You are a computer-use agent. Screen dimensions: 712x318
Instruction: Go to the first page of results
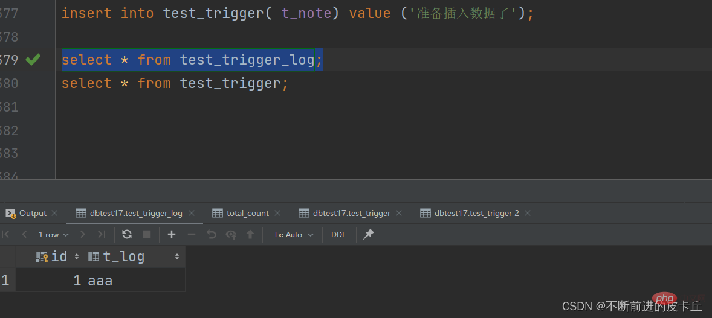(x=6, y=234)
